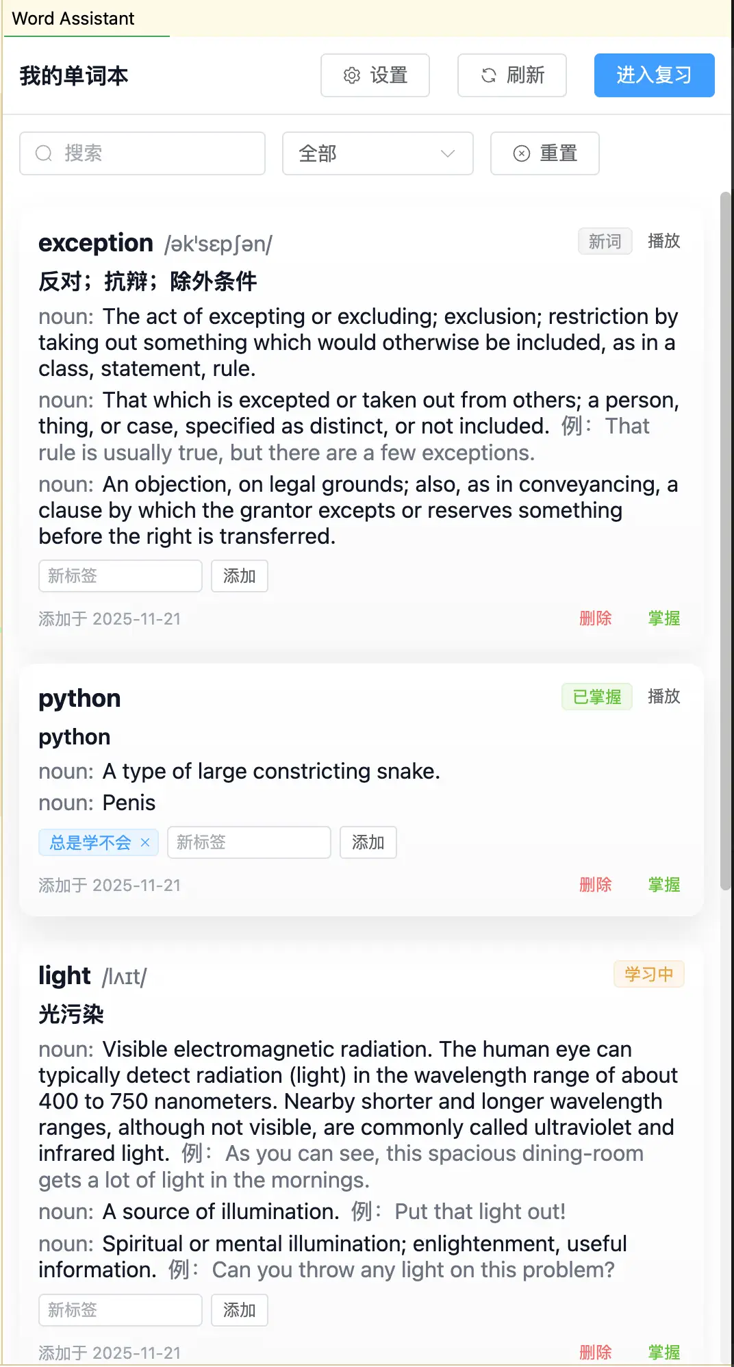Delete the python word entry
734x1367 pixels.
tap(595, 885)
